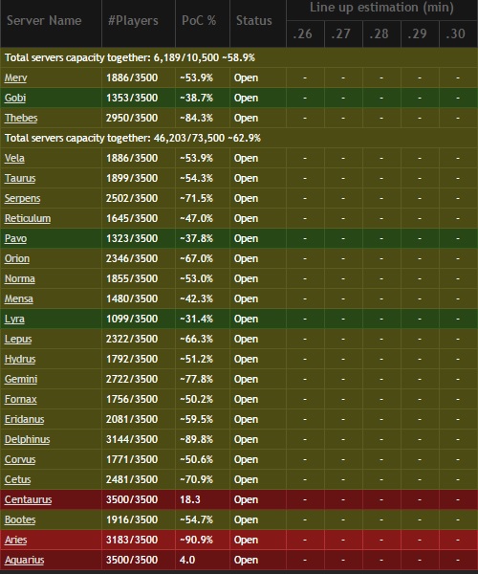Open the Serpens server link
Viewport: 478px width, 574px height.
pyautogui.click(x=22, y=198)
